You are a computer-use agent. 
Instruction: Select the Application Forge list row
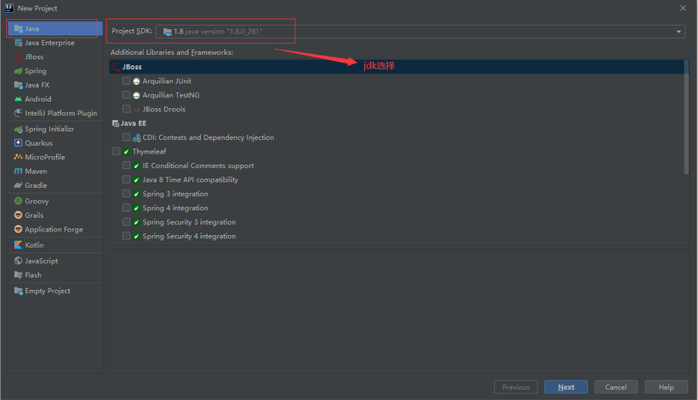coord(55,230)
